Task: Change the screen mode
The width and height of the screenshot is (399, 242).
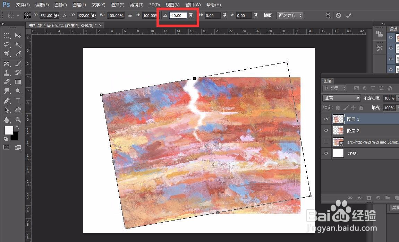Action: 18,147
